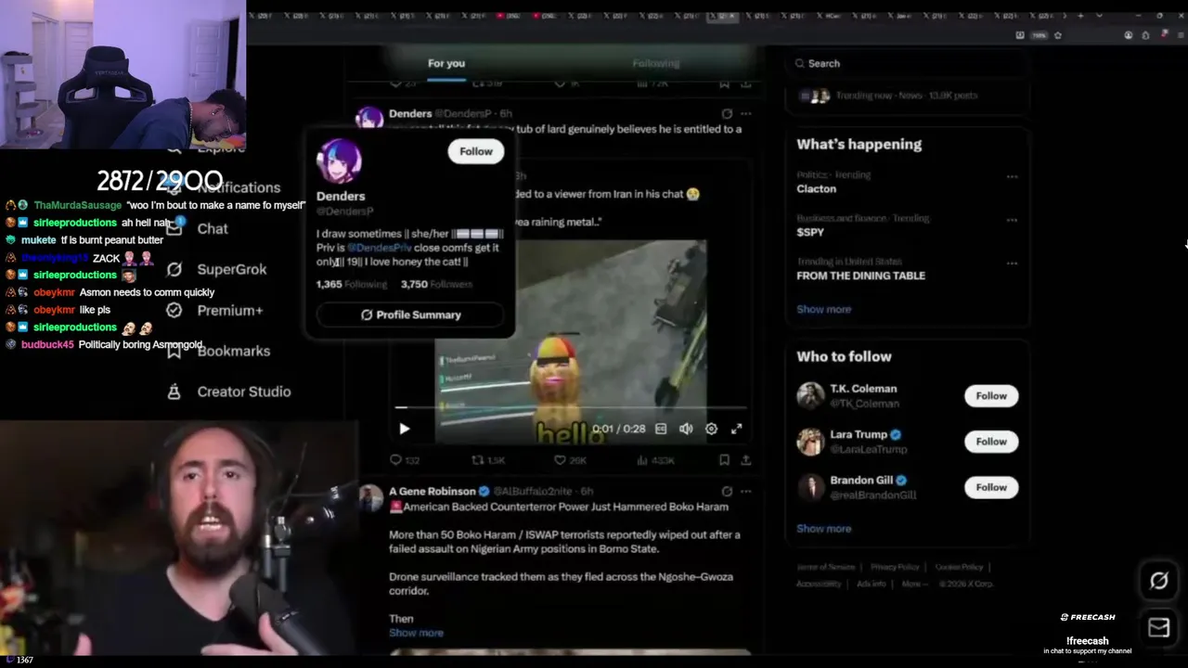Open the floating Messages envelope button
The image size is (1188, 668).
click(x=1158, y=628)
